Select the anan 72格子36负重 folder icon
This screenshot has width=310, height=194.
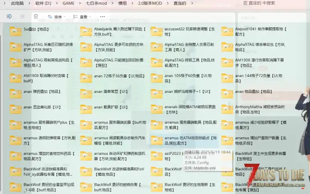86,78
